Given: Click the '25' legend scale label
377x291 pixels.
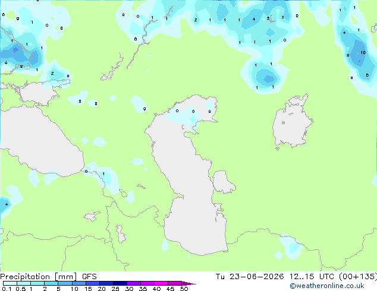Looking at the screenshot, I should click(x=115, y=289).
